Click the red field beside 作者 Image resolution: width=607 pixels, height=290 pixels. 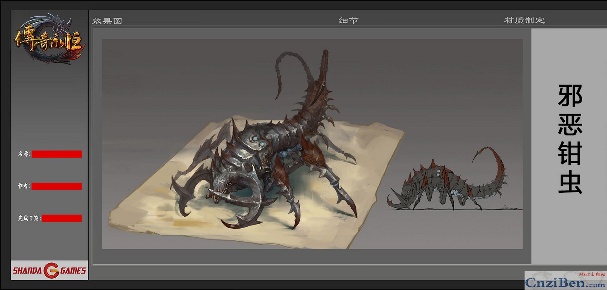coord(57,186)
